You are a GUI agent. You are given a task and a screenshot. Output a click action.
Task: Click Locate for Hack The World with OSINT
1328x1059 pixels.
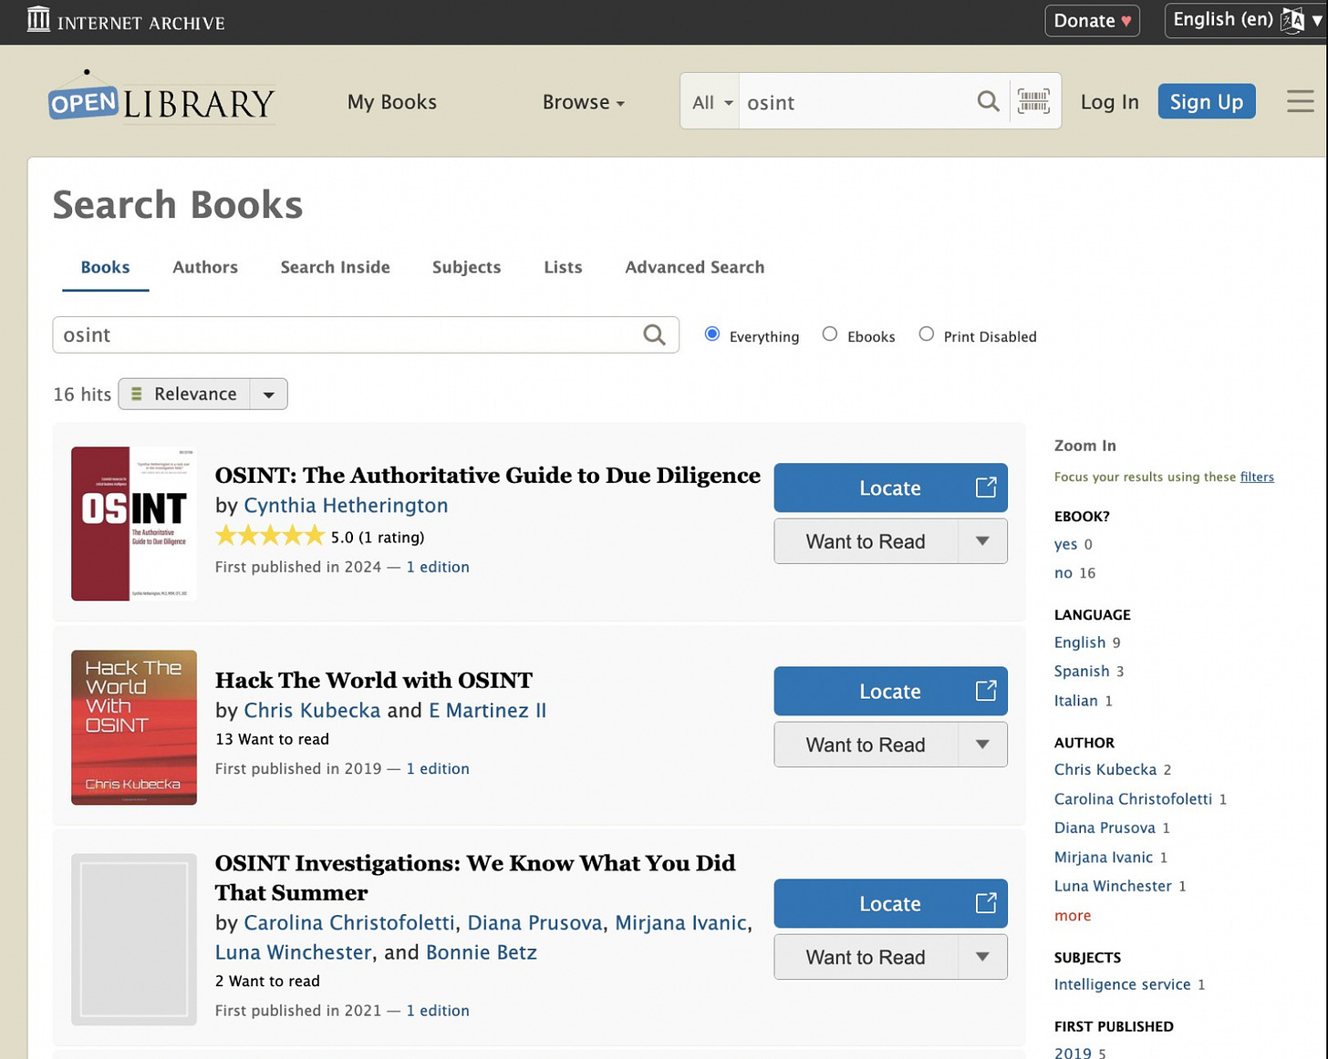click(x=890, y=691)
